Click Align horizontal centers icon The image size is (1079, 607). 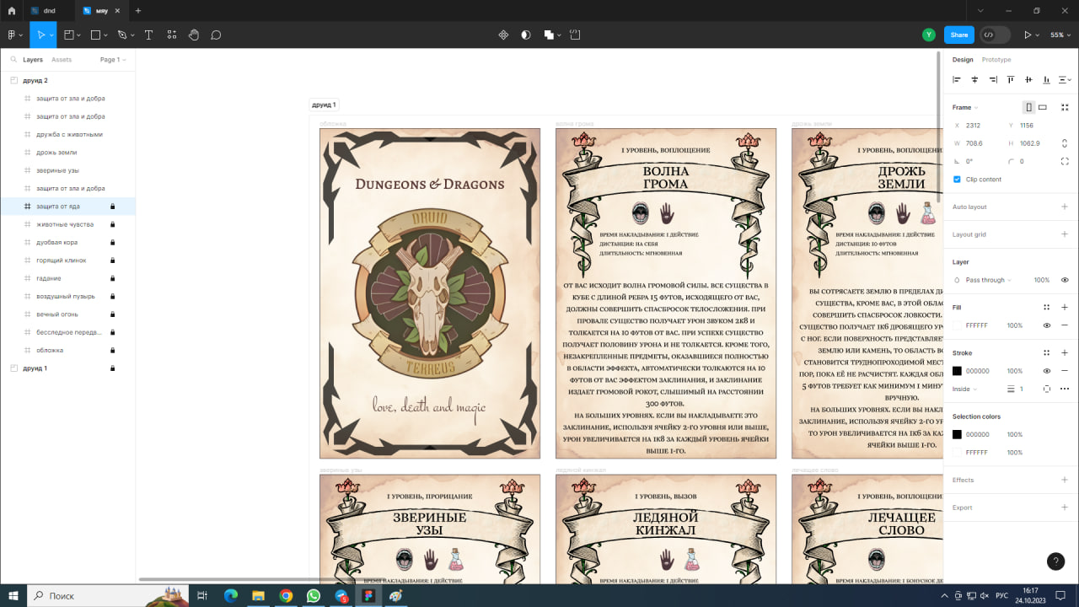tap(974, 79)
